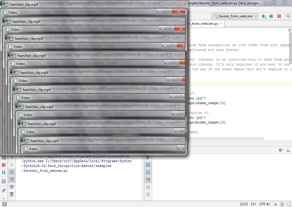
Task: Open the LF line separator selector
Action: click(254, 204)
